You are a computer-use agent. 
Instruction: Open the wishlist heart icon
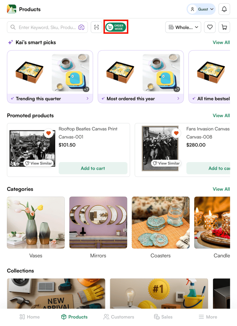pyautogui.click(x=210, y=27)
